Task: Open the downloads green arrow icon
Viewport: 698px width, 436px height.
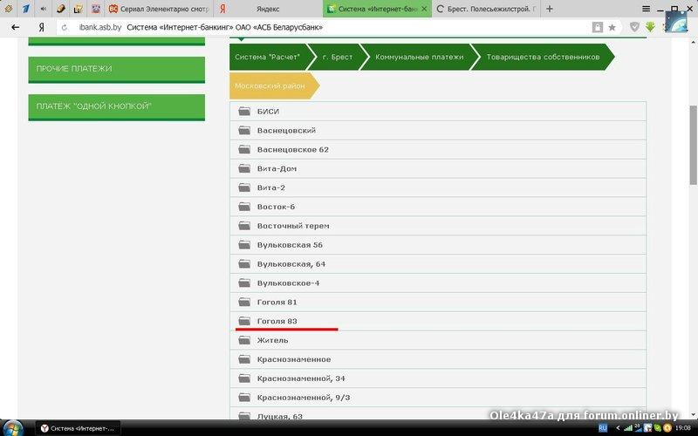Action: pyautogui.click(x=650, y=27)
